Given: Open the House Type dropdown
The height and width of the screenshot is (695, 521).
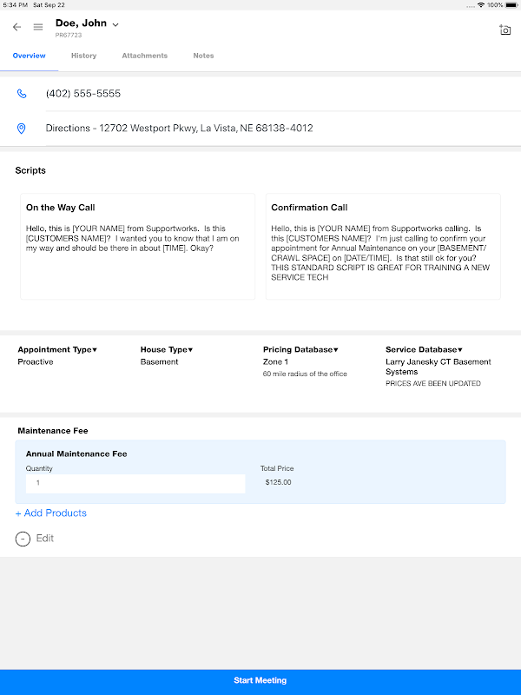Looking at the screenshot, I should click(x=167, y=349).
